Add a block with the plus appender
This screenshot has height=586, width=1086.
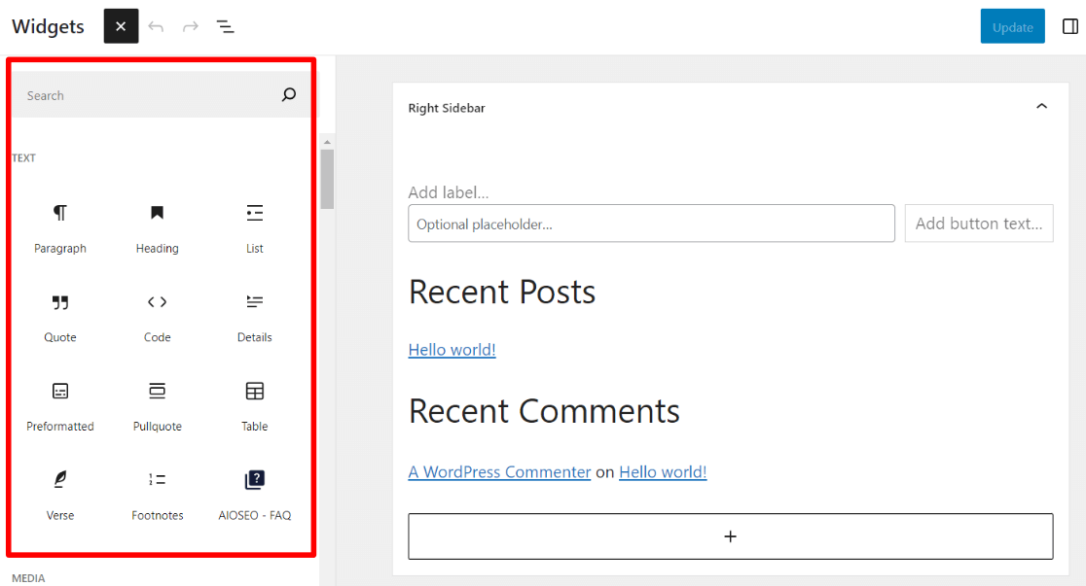pos(731,535)
